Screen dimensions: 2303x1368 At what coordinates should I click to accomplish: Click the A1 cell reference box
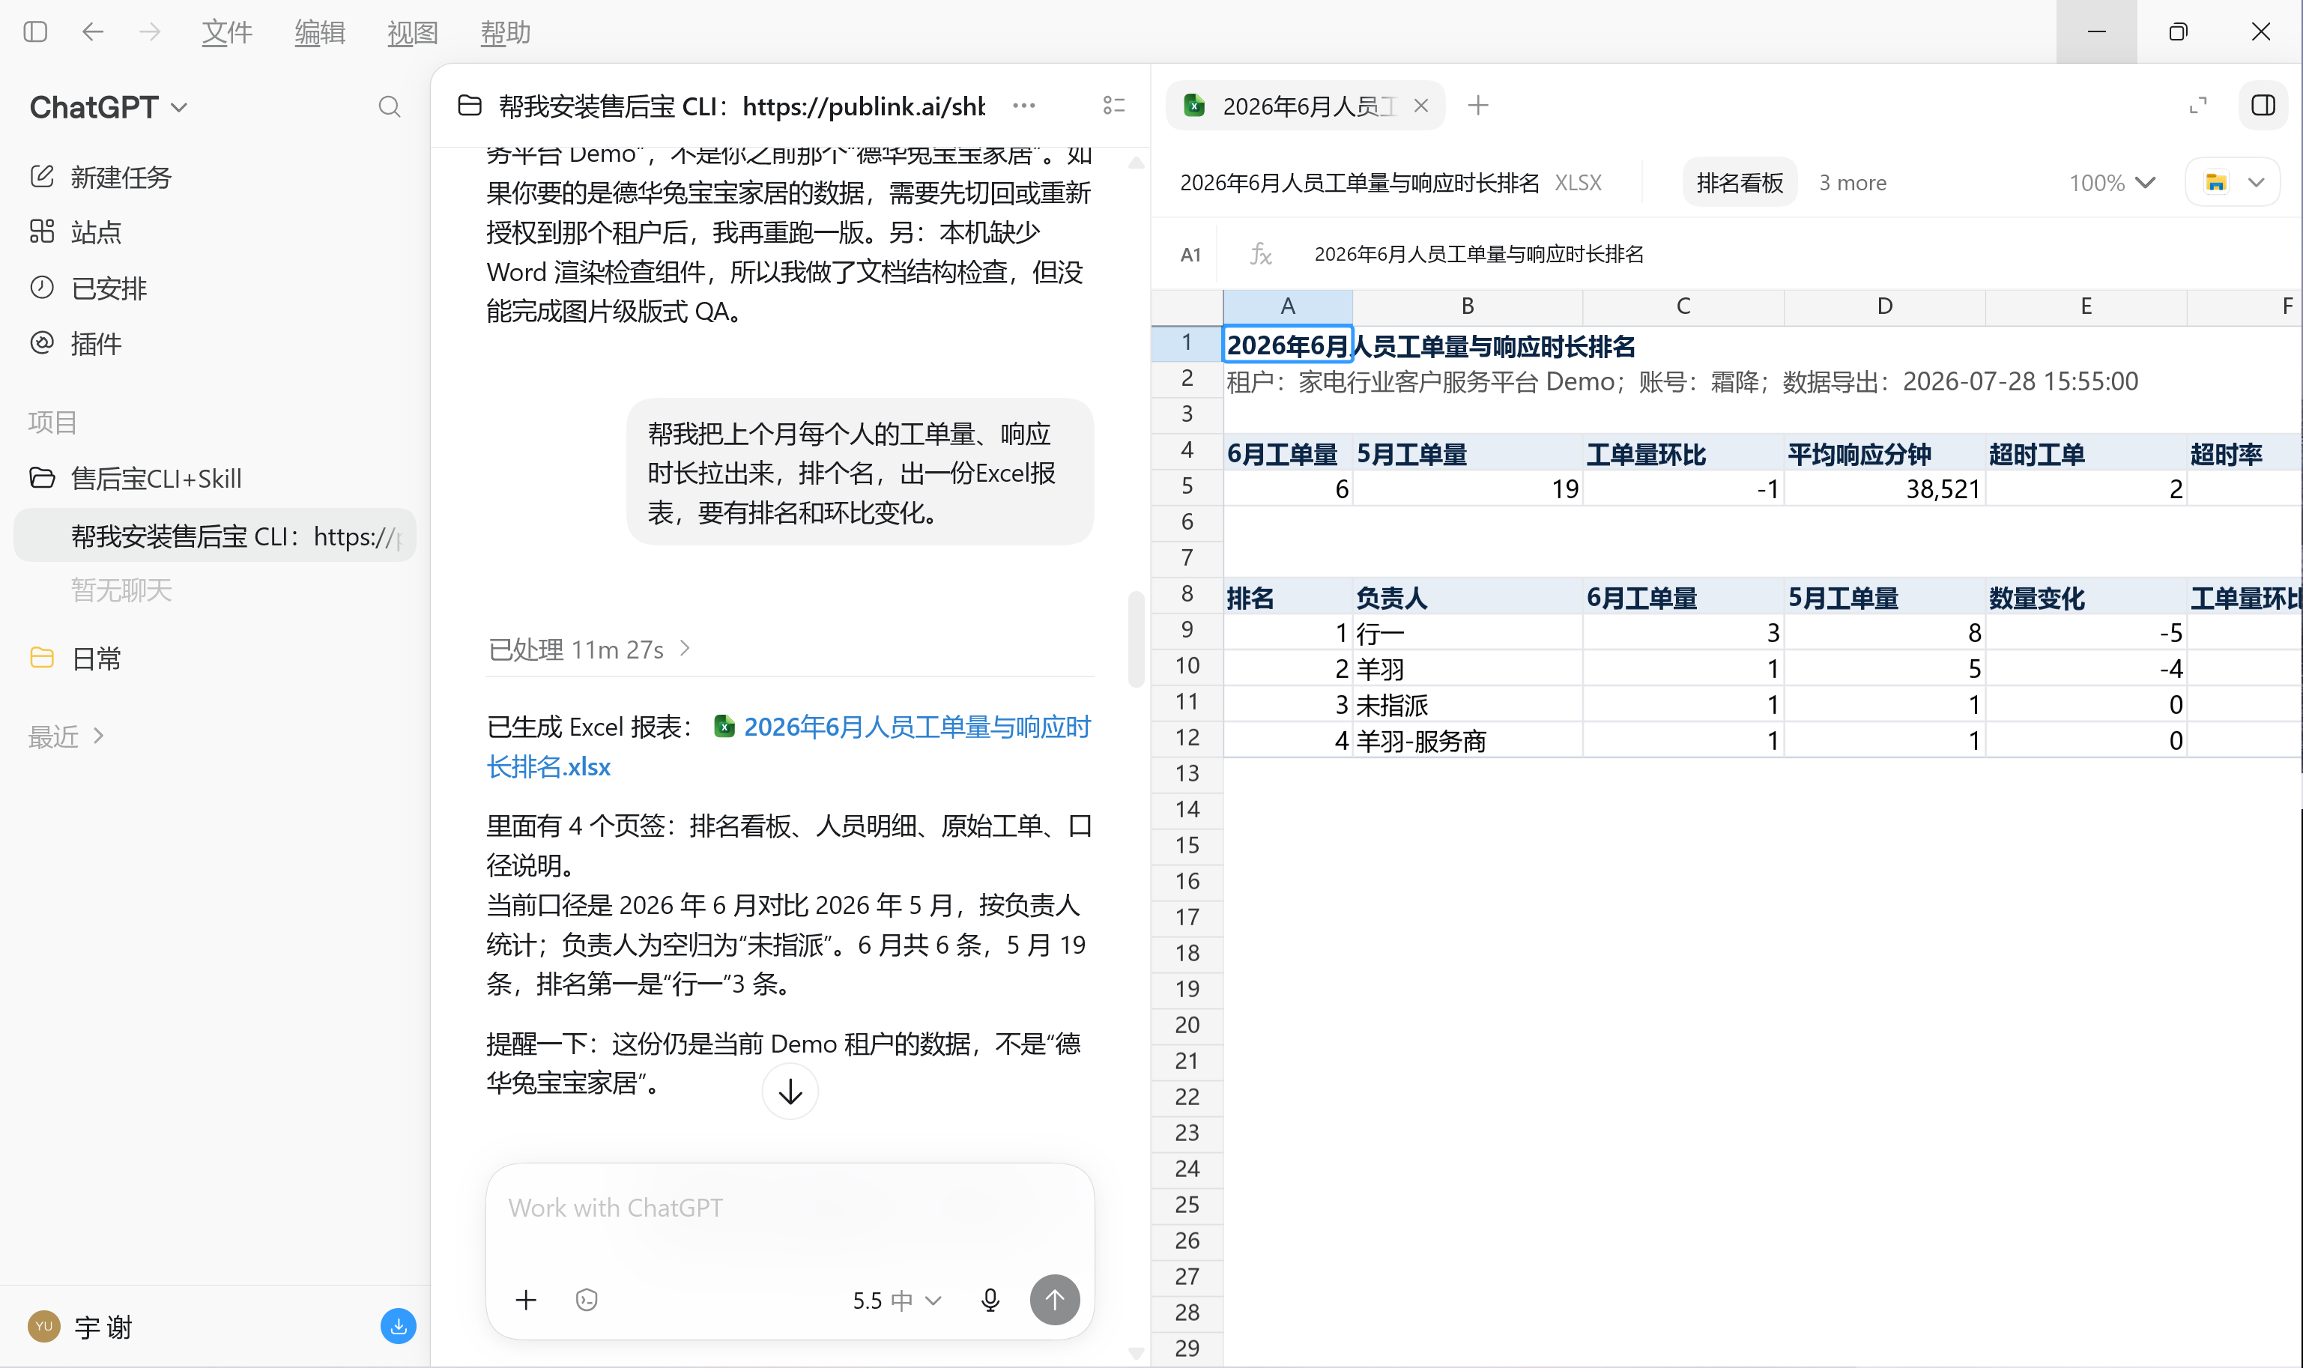(1190, 255)
